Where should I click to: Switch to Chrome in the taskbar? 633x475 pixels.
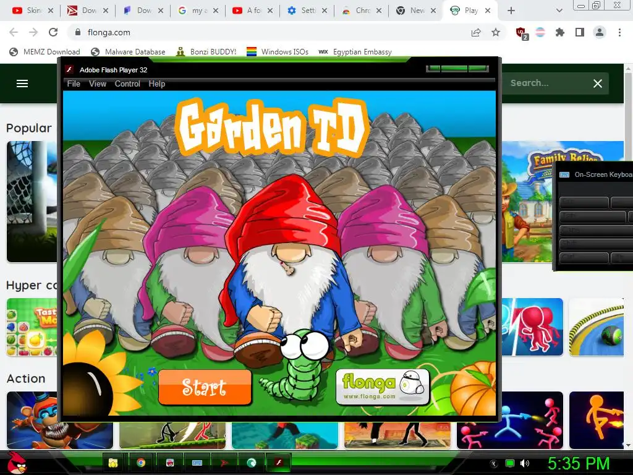141,463
